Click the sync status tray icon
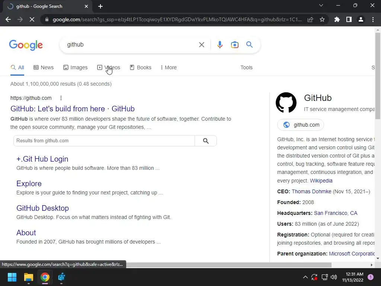This screenshot has width=381, height=286. [x=314, y=277]
